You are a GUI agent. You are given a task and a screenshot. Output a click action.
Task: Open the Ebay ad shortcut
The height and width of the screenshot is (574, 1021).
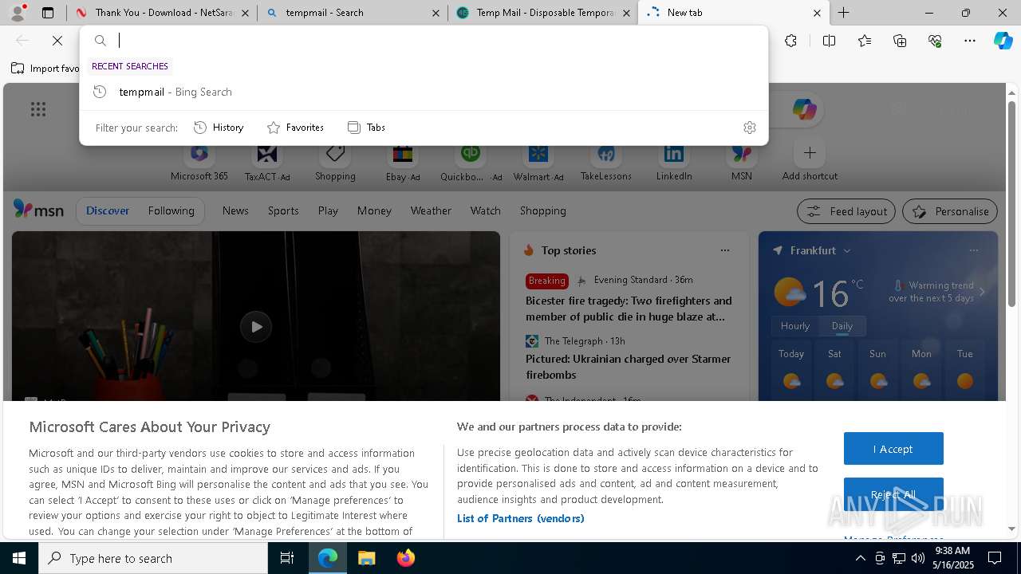point(403,162)
